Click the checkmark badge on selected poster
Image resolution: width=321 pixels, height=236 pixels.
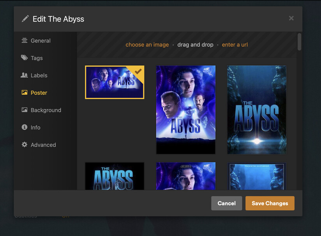coord(138,71)
